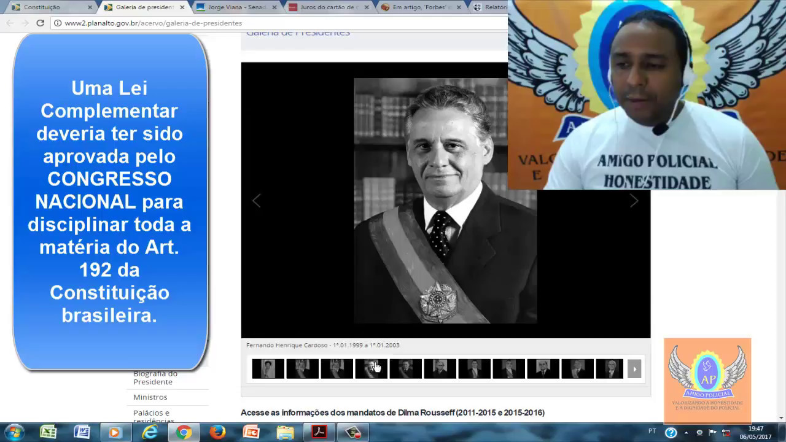Open File Explorer folder in the taskbar
Viewport: 786px width, 442px height.
pos(285,432)
